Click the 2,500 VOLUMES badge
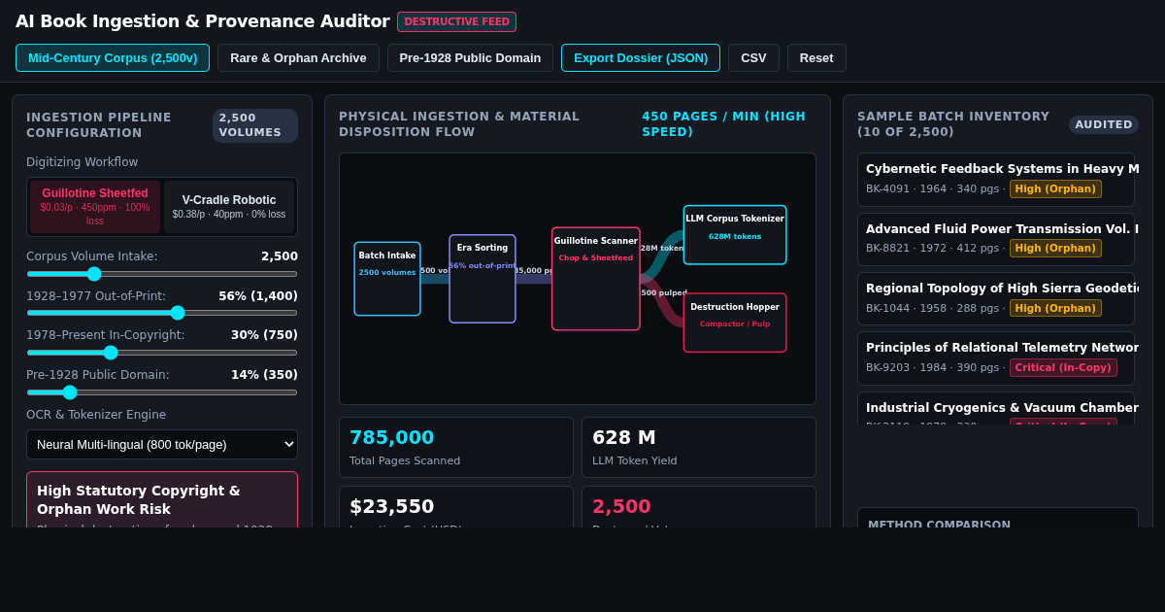 click(255, 125)
